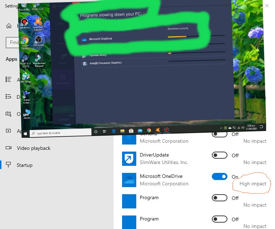
Task: Open Chrome from the taskbar
Action: coord(149,130)
